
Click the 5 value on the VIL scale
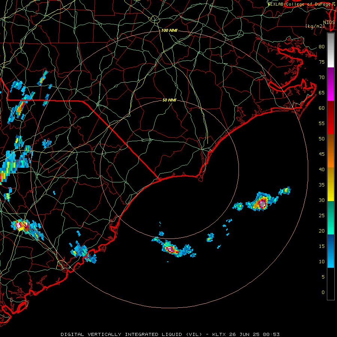point(323,277)
